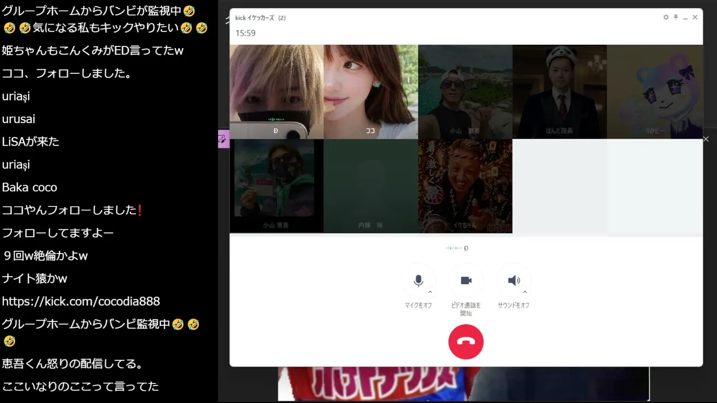Viewport: 717px width, 403px height.
Task: Click call title 'kick イケッカーズ (2)'
Action: (260, 18)
